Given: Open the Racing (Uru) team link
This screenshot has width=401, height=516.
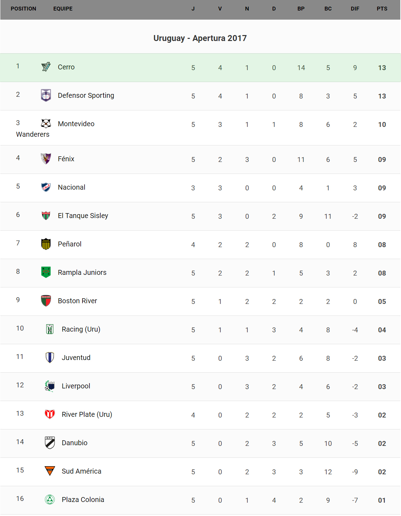Looking at the screenshot, I should click(81, 329).
